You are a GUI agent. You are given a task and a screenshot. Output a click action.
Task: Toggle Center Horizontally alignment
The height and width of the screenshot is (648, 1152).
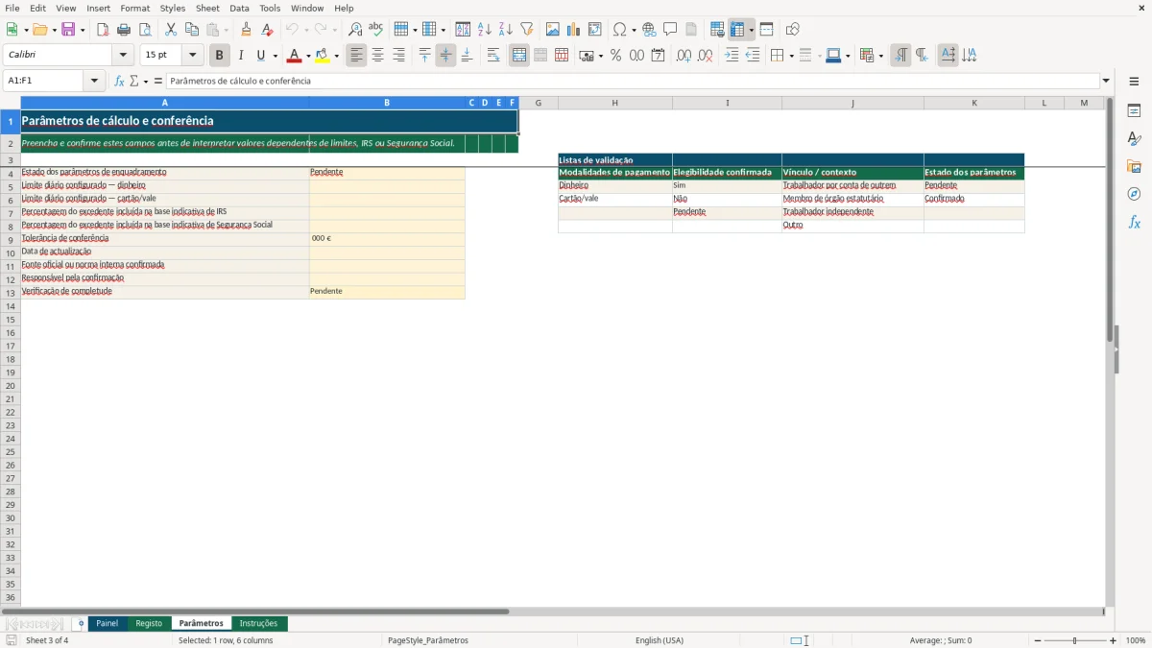pyautogui.click(x=377, y=56)
